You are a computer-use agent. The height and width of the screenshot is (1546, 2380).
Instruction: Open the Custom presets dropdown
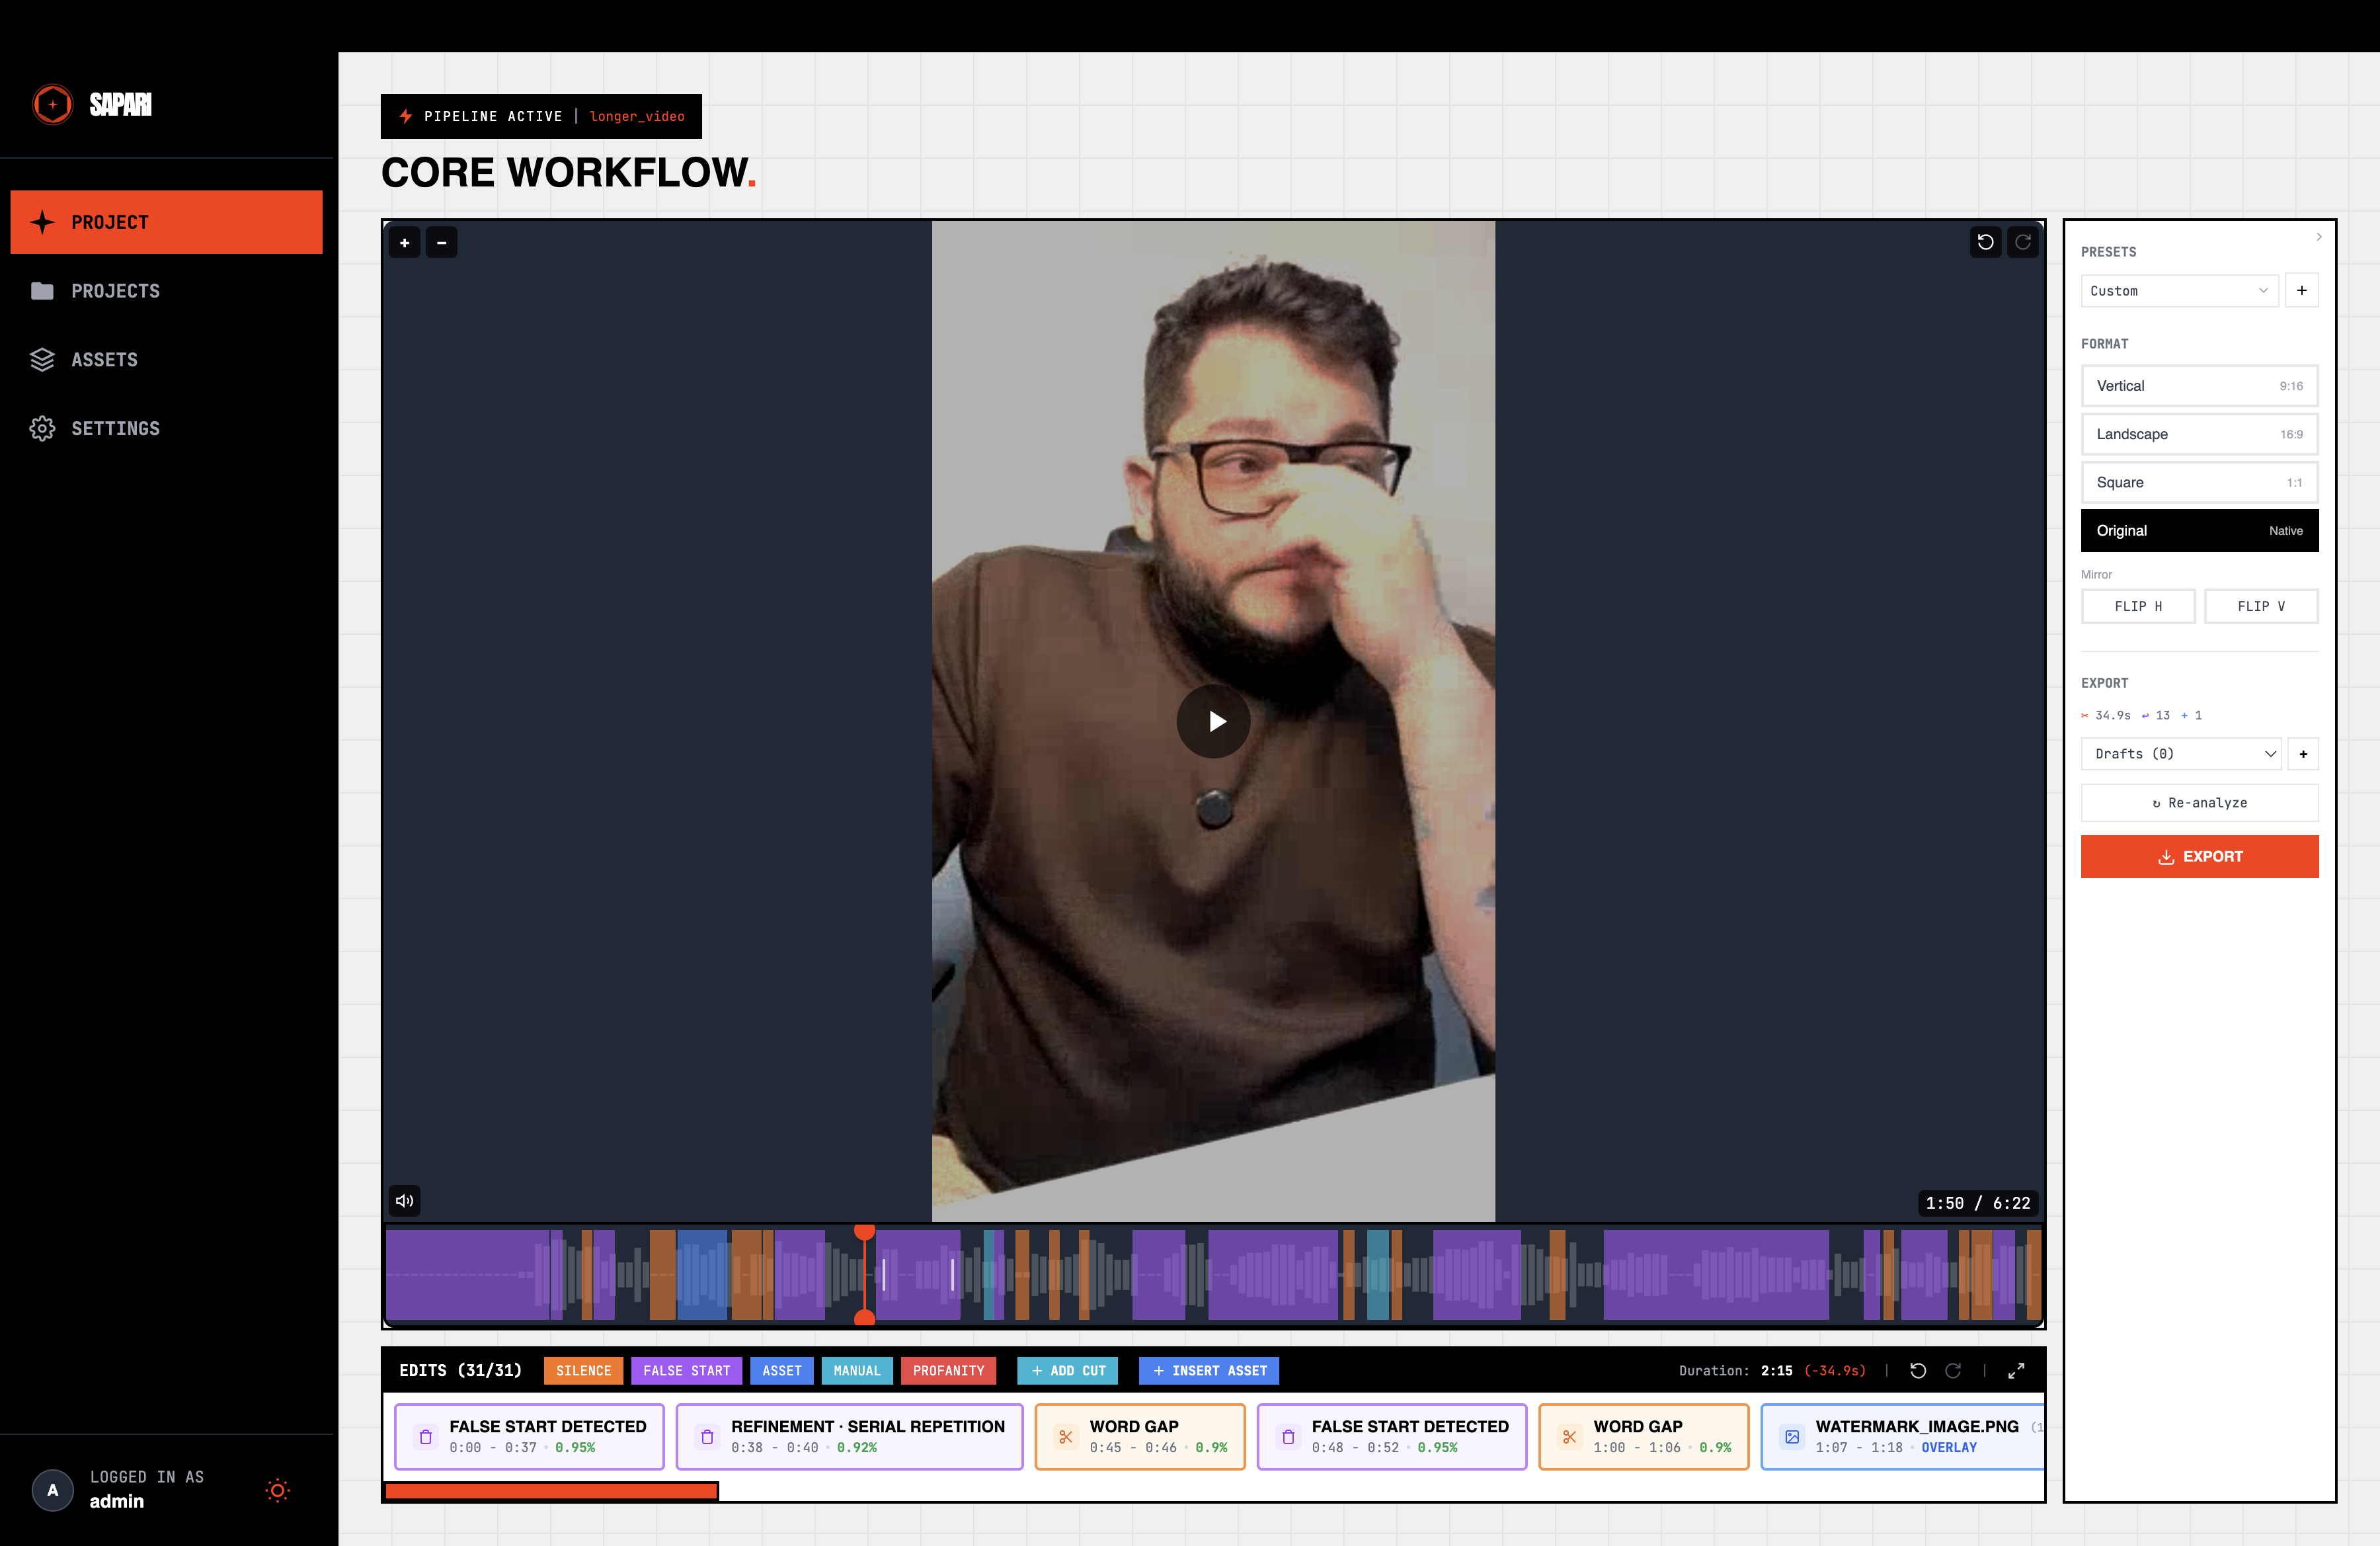(x=2180, y=290)
